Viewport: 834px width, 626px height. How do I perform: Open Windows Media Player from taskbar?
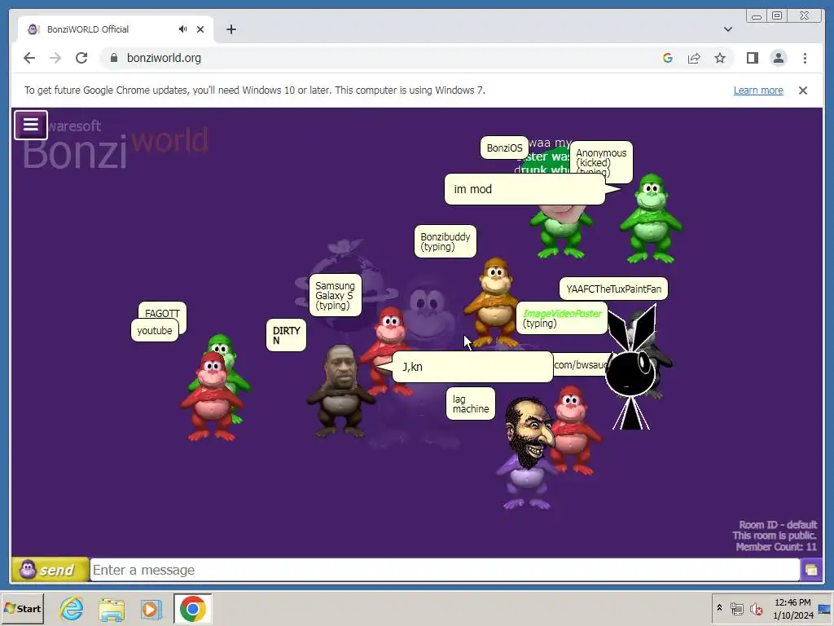151,609
